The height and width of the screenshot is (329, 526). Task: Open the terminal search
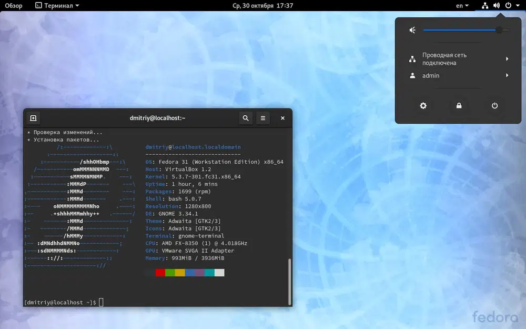[245, 118]
